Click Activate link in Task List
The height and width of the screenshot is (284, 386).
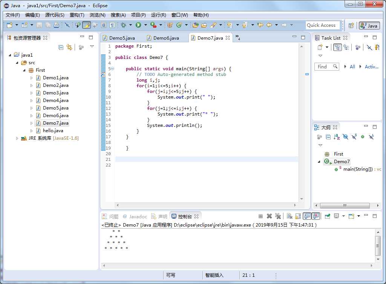pyautogui.click(x=371, y=66)
